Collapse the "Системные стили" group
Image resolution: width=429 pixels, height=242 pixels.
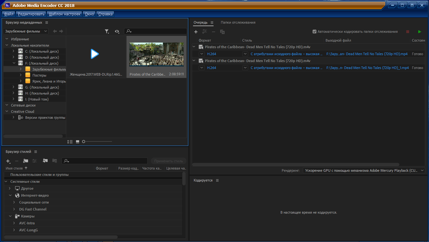click(x=6, y=181)
